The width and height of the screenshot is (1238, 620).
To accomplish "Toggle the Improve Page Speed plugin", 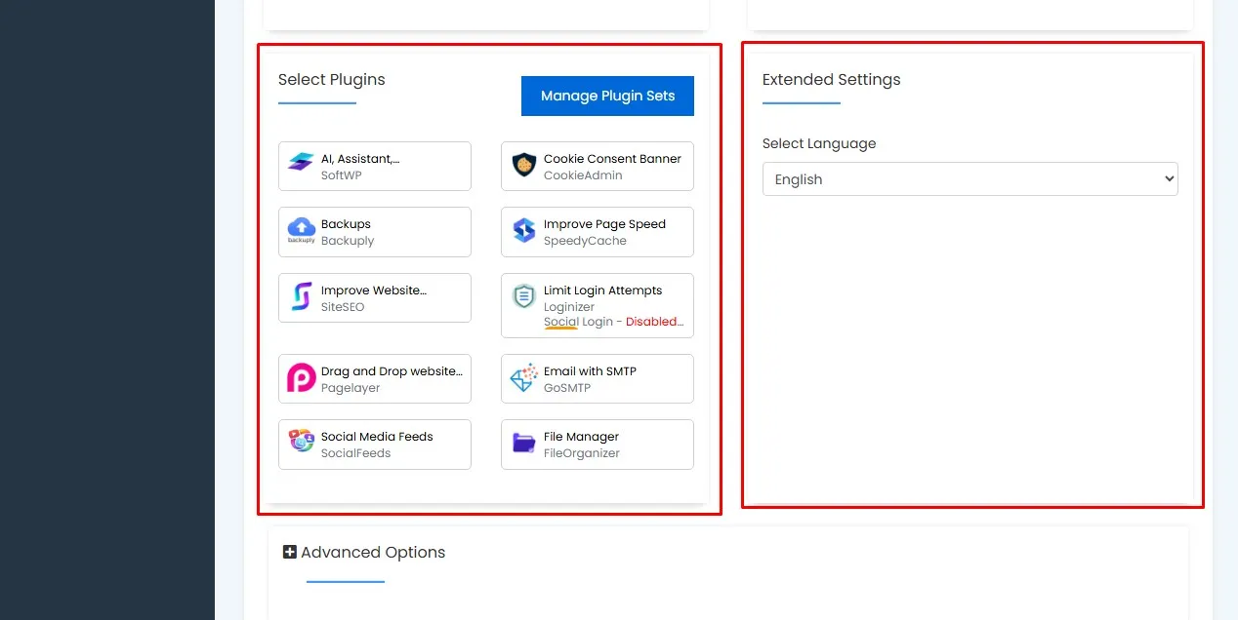I will click(x=597, y=232).
